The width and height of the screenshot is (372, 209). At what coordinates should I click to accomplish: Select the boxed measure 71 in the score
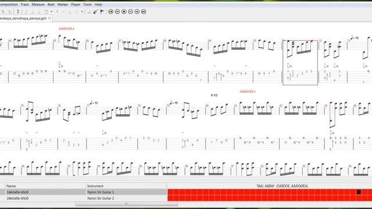(x=300, y=63)
